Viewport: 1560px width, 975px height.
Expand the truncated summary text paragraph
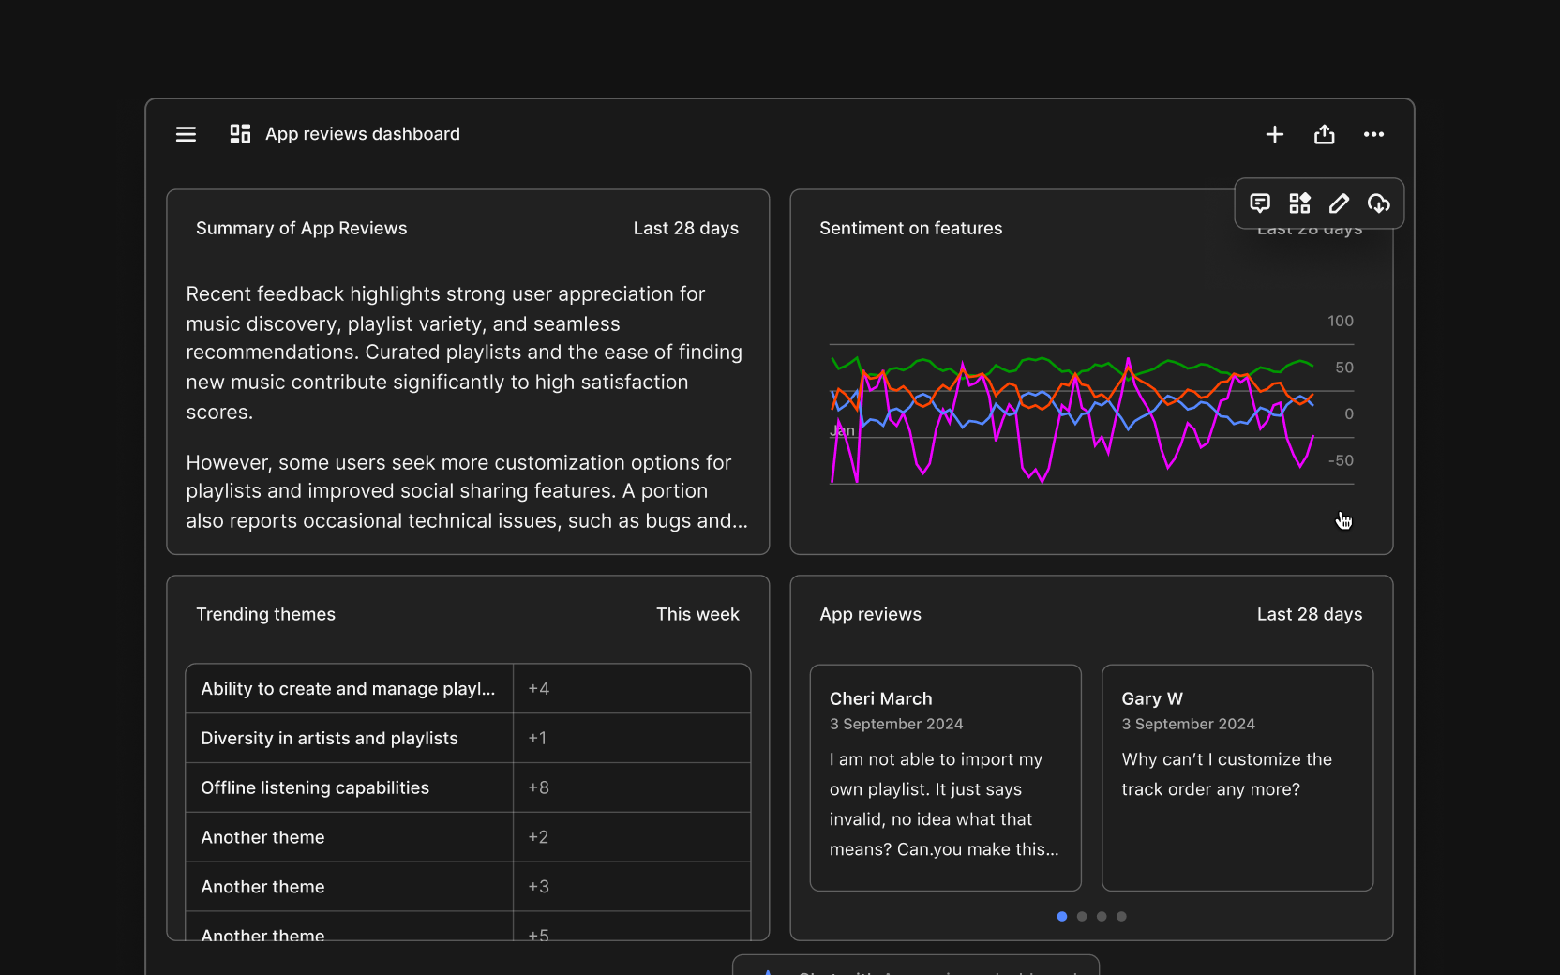click(467, 492)
